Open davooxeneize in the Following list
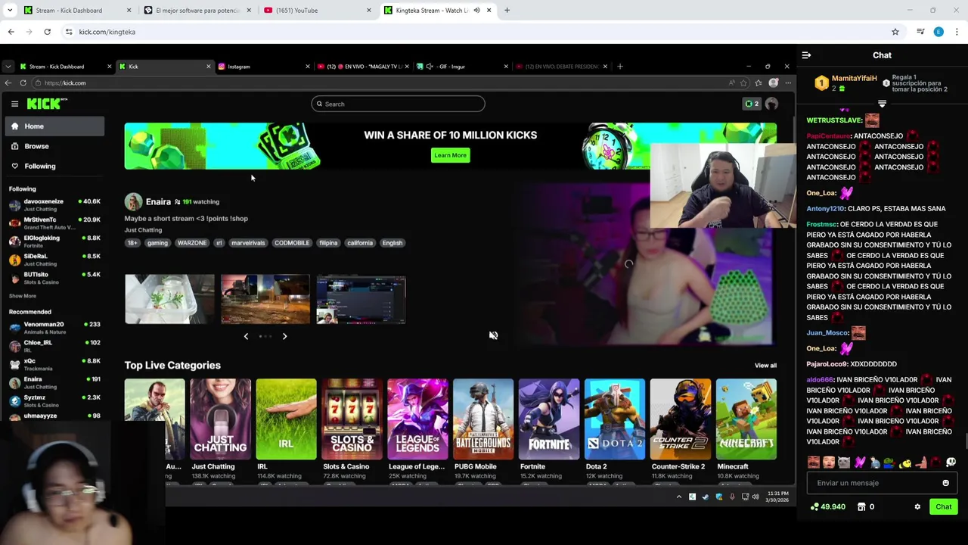The width and height of the screenshot is (968, 545). click(54, 205)
